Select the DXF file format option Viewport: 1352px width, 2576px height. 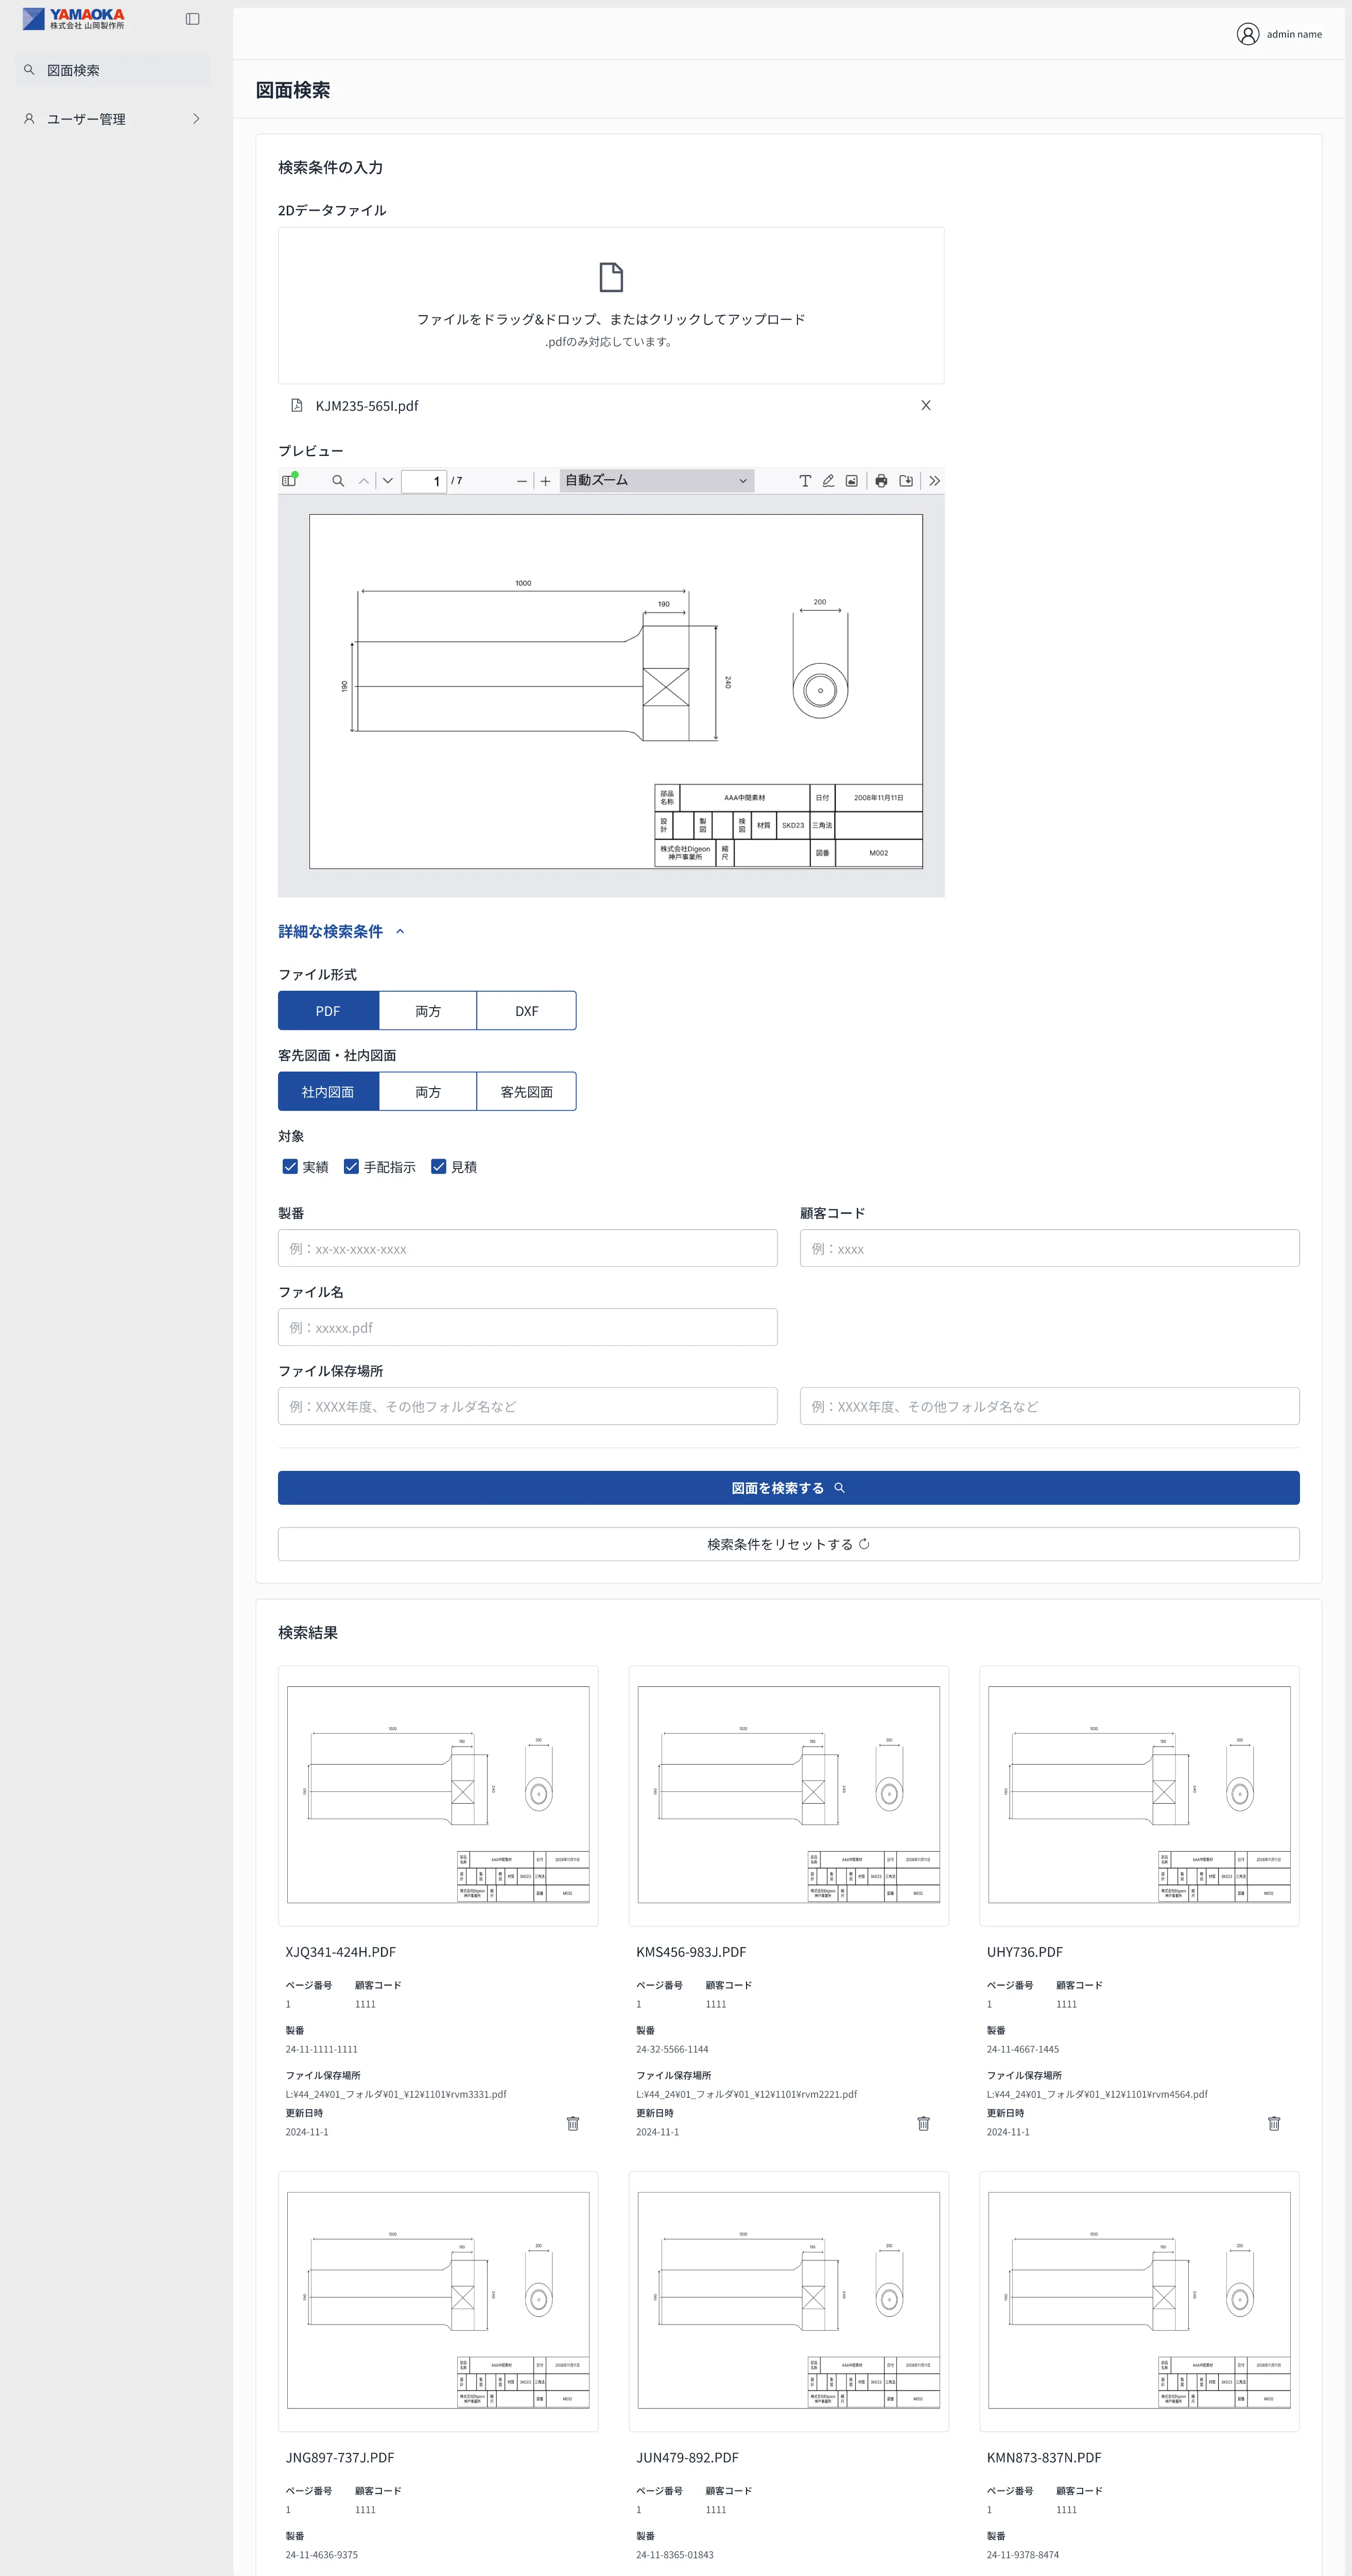click(x=527, y=1011)
